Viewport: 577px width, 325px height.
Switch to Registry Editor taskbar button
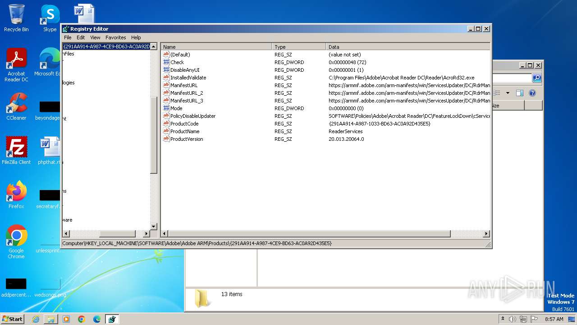(x=112, y=319)
